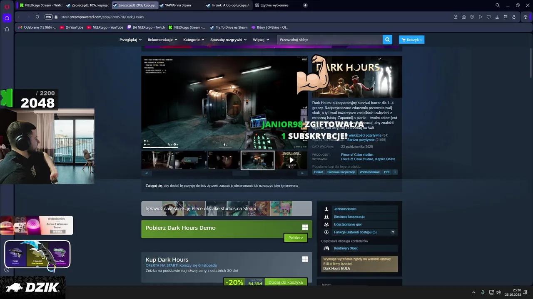Viewport: 533px width, 299px height.
Task: Click the store search magnifier button
Action: 388,40
